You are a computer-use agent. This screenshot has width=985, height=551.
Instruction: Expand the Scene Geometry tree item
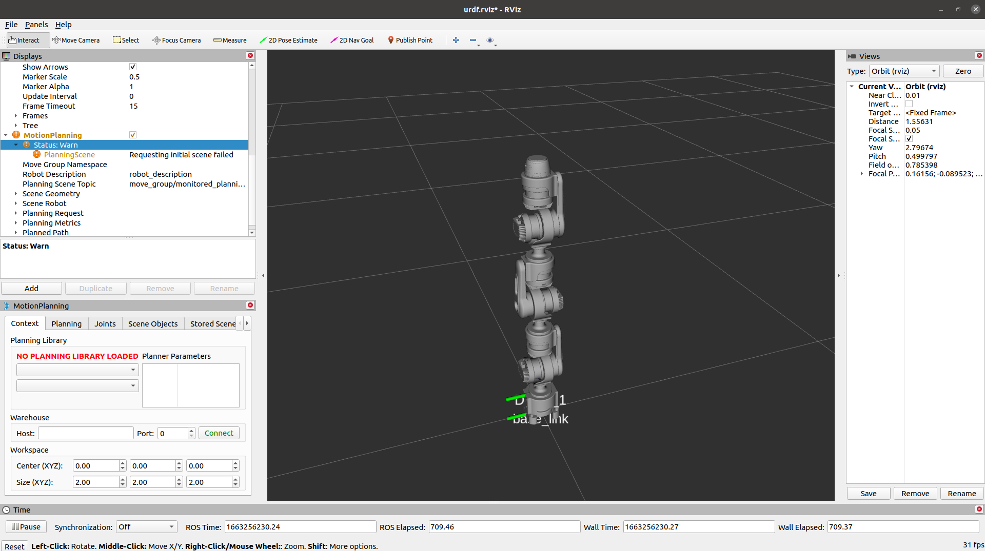click(16, 194)
